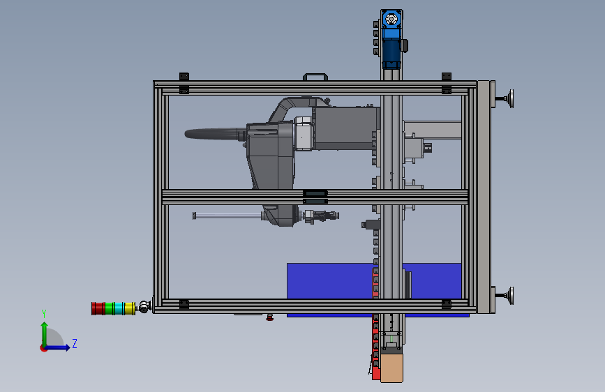Click the green Y axis arrow of the triad

point(45,333)
